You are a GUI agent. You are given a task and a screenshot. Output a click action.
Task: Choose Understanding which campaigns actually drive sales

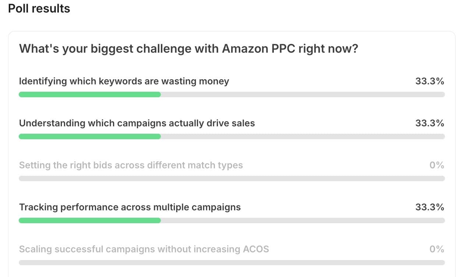click(137, 123)
